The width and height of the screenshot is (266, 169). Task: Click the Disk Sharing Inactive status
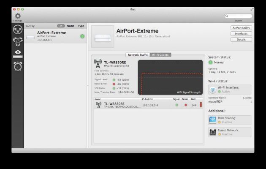(x=227, y=122)
